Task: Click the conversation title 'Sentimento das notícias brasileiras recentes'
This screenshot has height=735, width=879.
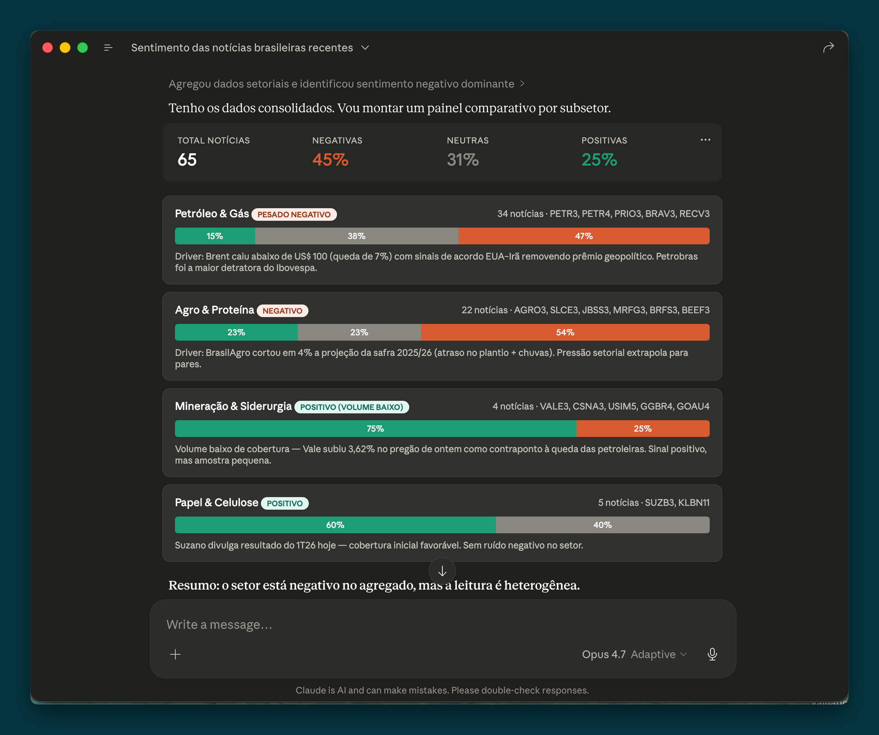Action: [242, 48]
